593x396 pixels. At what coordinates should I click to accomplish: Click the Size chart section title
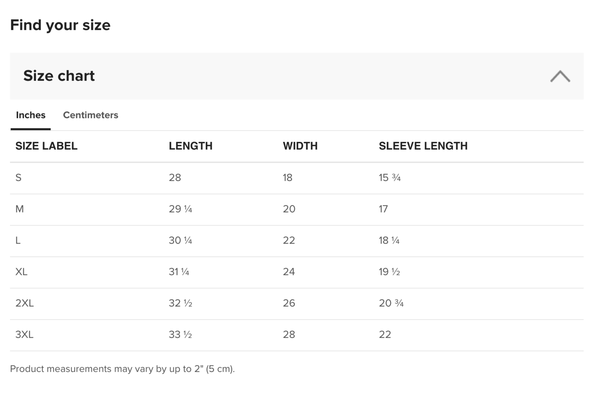pyautogui.click(x=59, y=76)
